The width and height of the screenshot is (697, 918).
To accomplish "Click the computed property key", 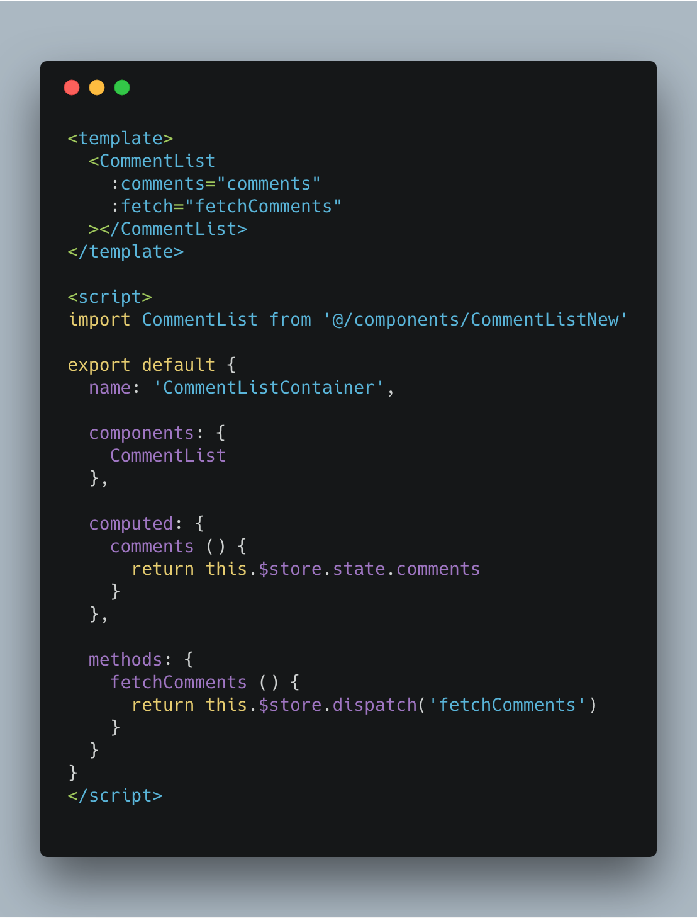I will 131,524.
